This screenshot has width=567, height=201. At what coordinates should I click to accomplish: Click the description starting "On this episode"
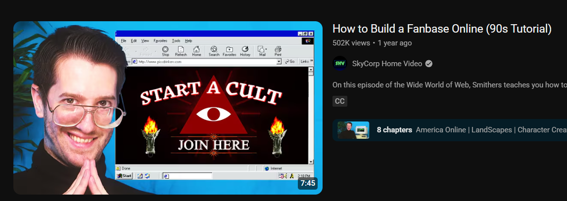449,85
